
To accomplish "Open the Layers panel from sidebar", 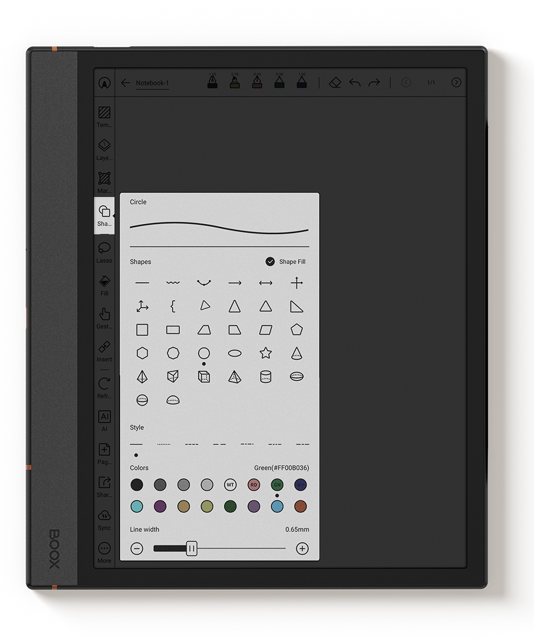I will (x=104, y=149).
